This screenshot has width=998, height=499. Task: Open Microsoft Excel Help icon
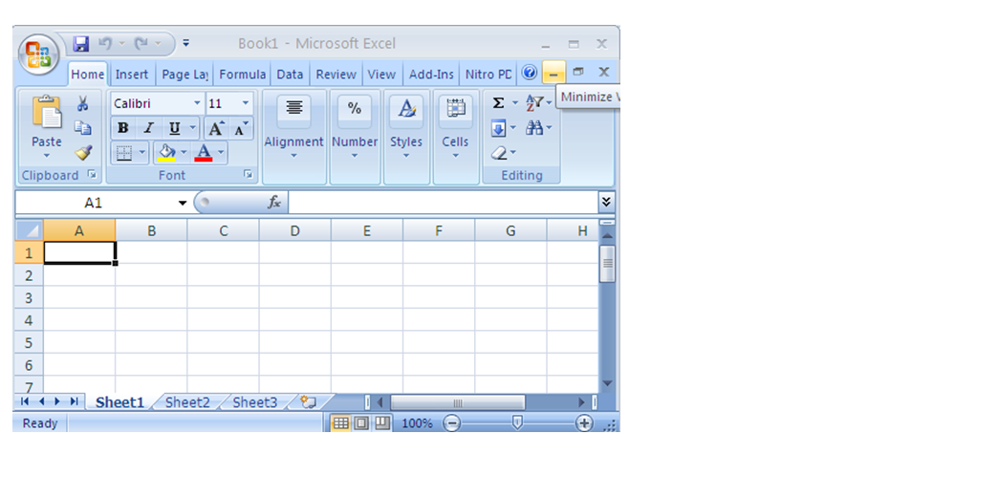pyautogui.click(x=529, y=73)
